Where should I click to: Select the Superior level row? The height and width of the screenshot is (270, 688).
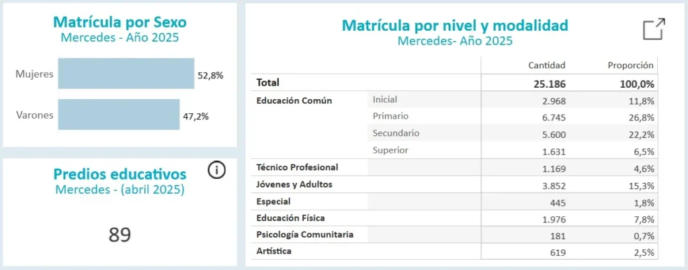390,150
